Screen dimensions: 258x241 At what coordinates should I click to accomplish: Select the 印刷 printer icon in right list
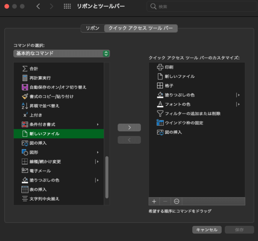pos(160,67)
